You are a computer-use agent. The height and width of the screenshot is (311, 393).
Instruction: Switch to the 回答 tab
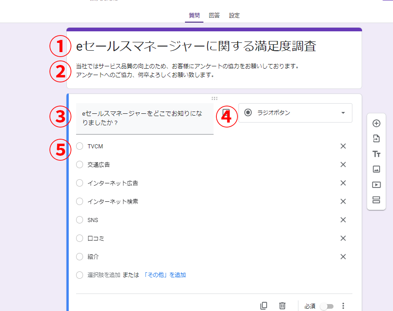(x=214, y=15)
